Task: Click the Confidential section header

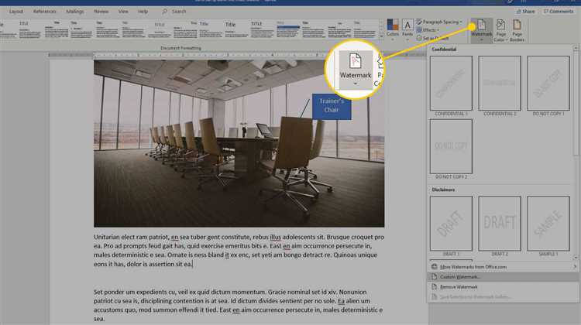Action: [444, 50]
